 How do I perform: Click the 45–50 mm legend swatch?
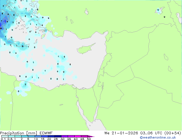[84, 136]
